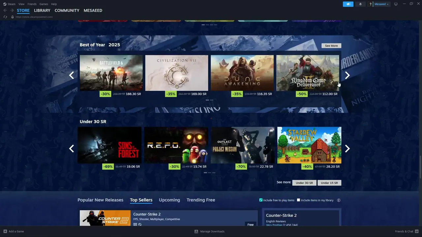Click the Counter-Strike 2 banner image
422x237 pixels.
pyautogui.click(x=105, y=218)
